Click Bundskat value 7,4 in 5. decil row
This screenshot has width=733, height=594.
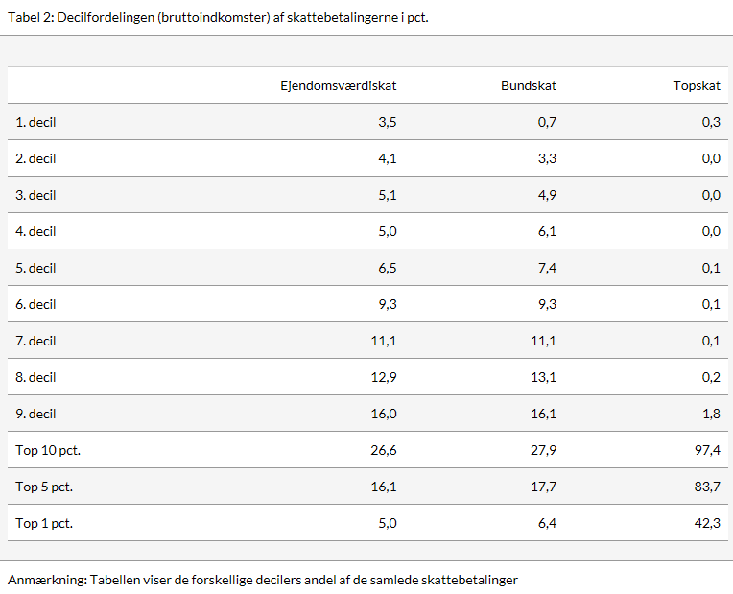(x=546, y=268)
